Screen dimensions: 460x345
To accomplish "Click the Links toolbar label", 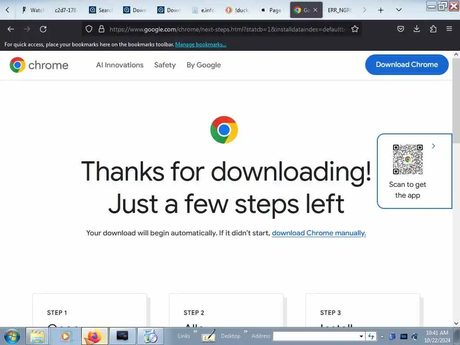I will click(184, 336).
